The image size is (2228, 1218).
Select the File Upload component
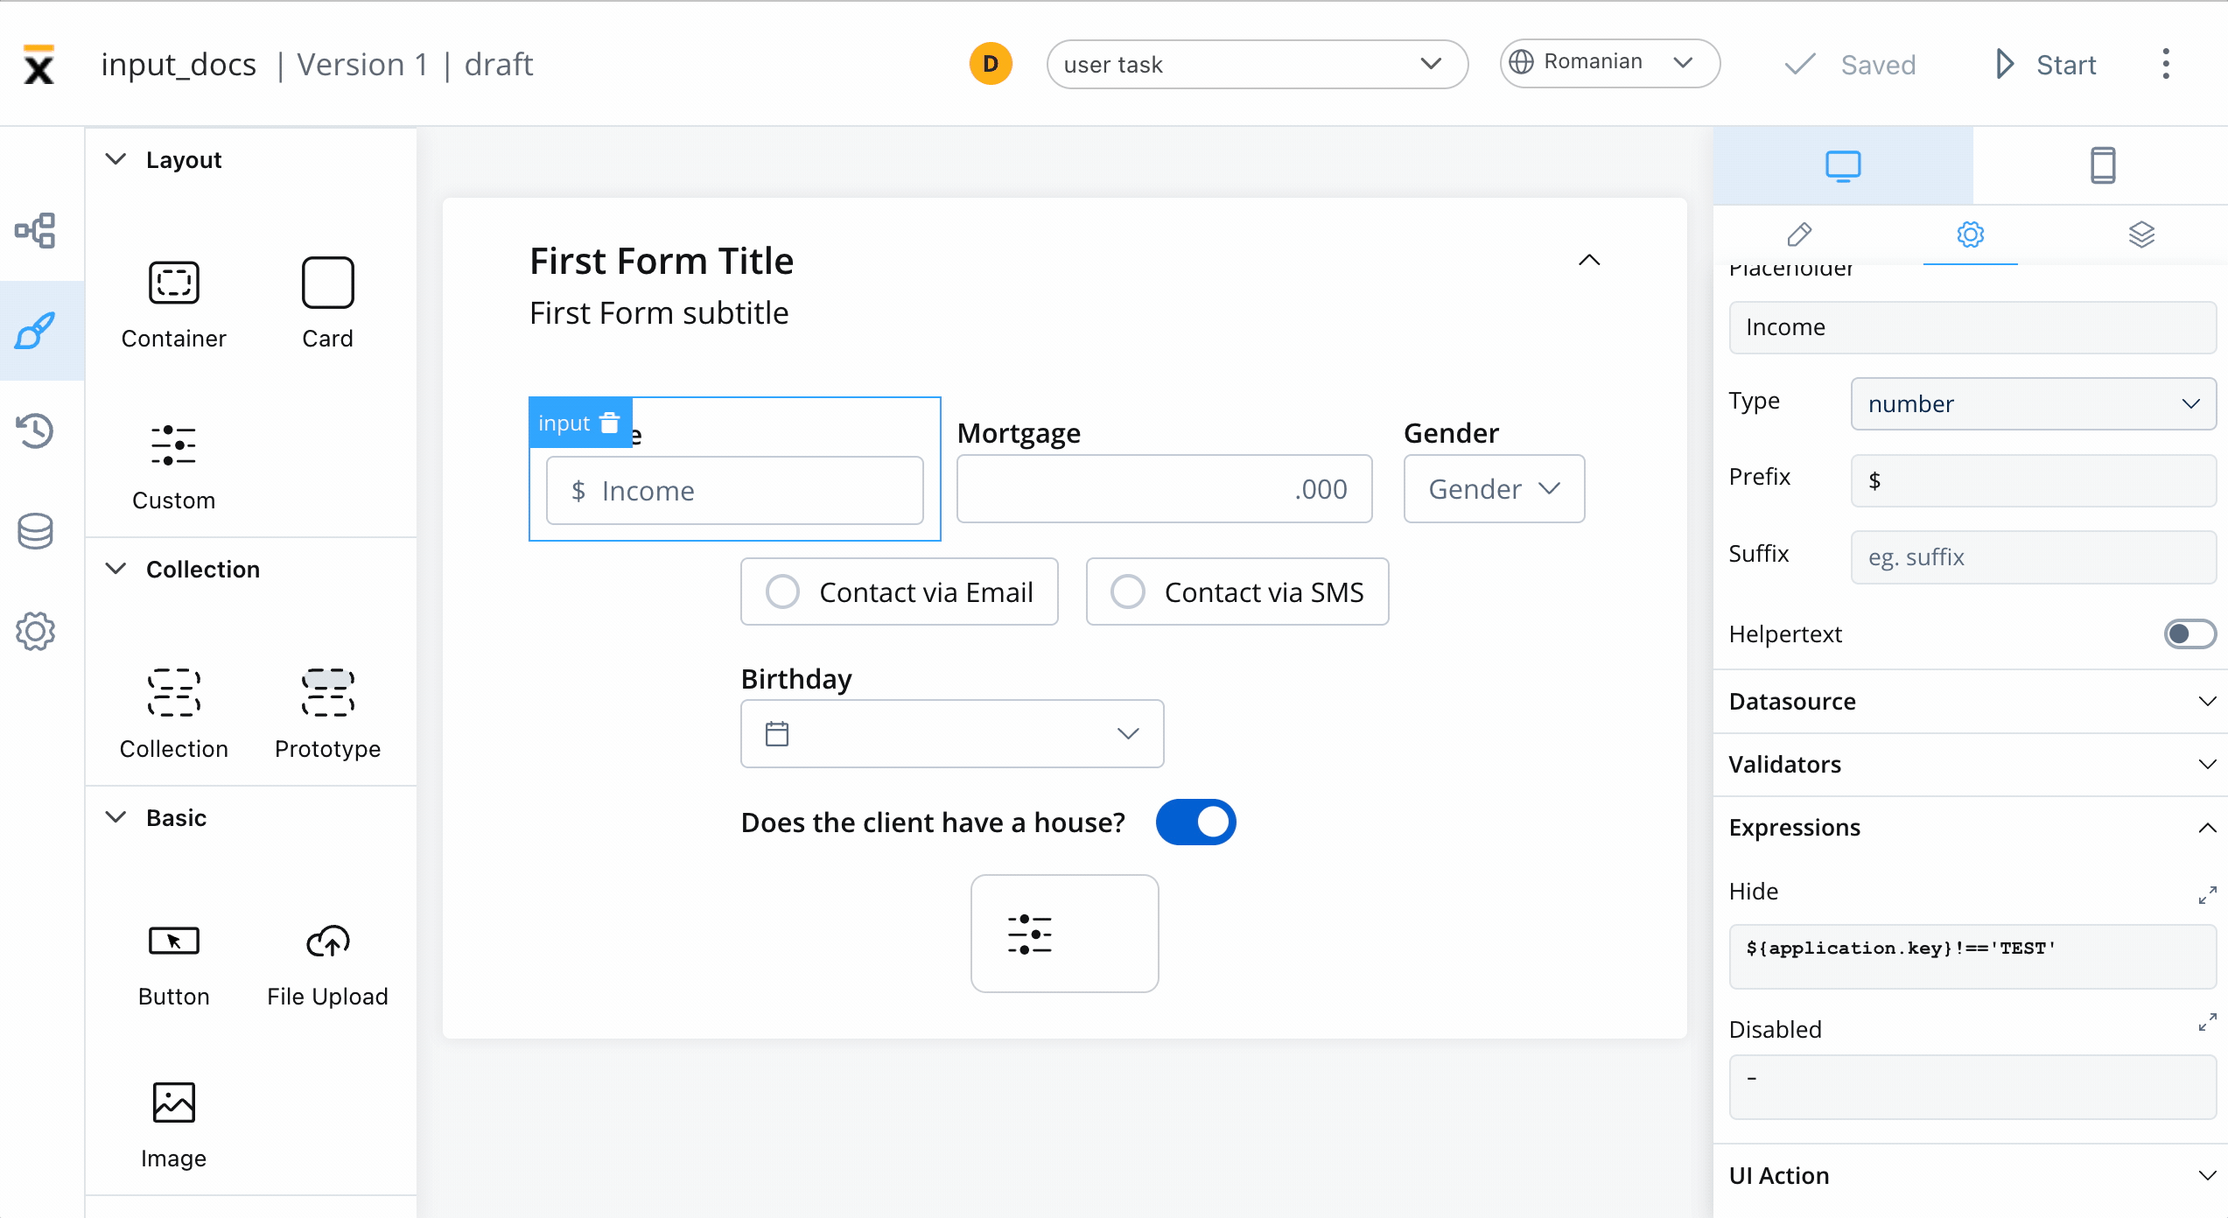tap(327, 965)
